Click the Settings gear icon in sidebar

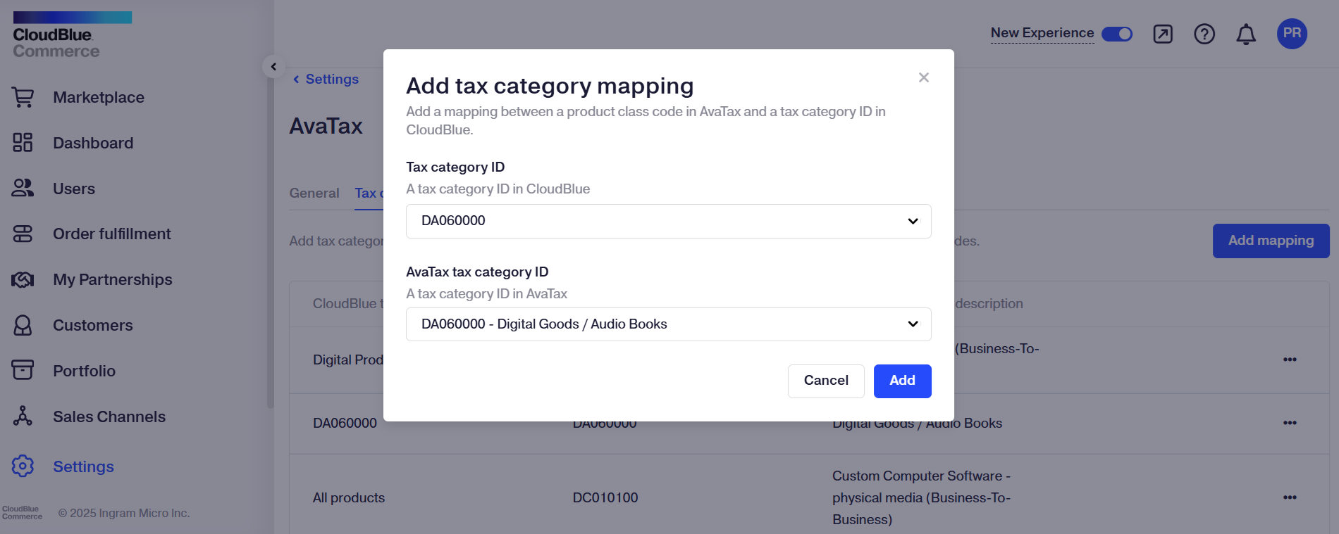point(23,466)
